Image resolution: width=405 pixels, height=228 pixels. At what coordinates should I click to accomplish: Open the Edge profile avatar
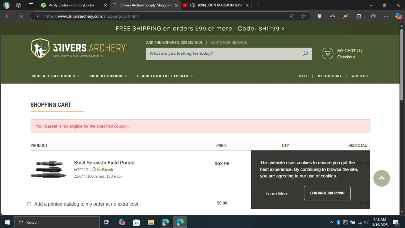[x=6, y=5]
